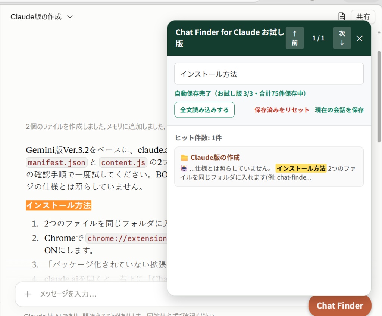The width and height of the screenshot is (382, 316).
Task: Click the panel's vertical scrollbar thumb
Action: coord(379,96)
